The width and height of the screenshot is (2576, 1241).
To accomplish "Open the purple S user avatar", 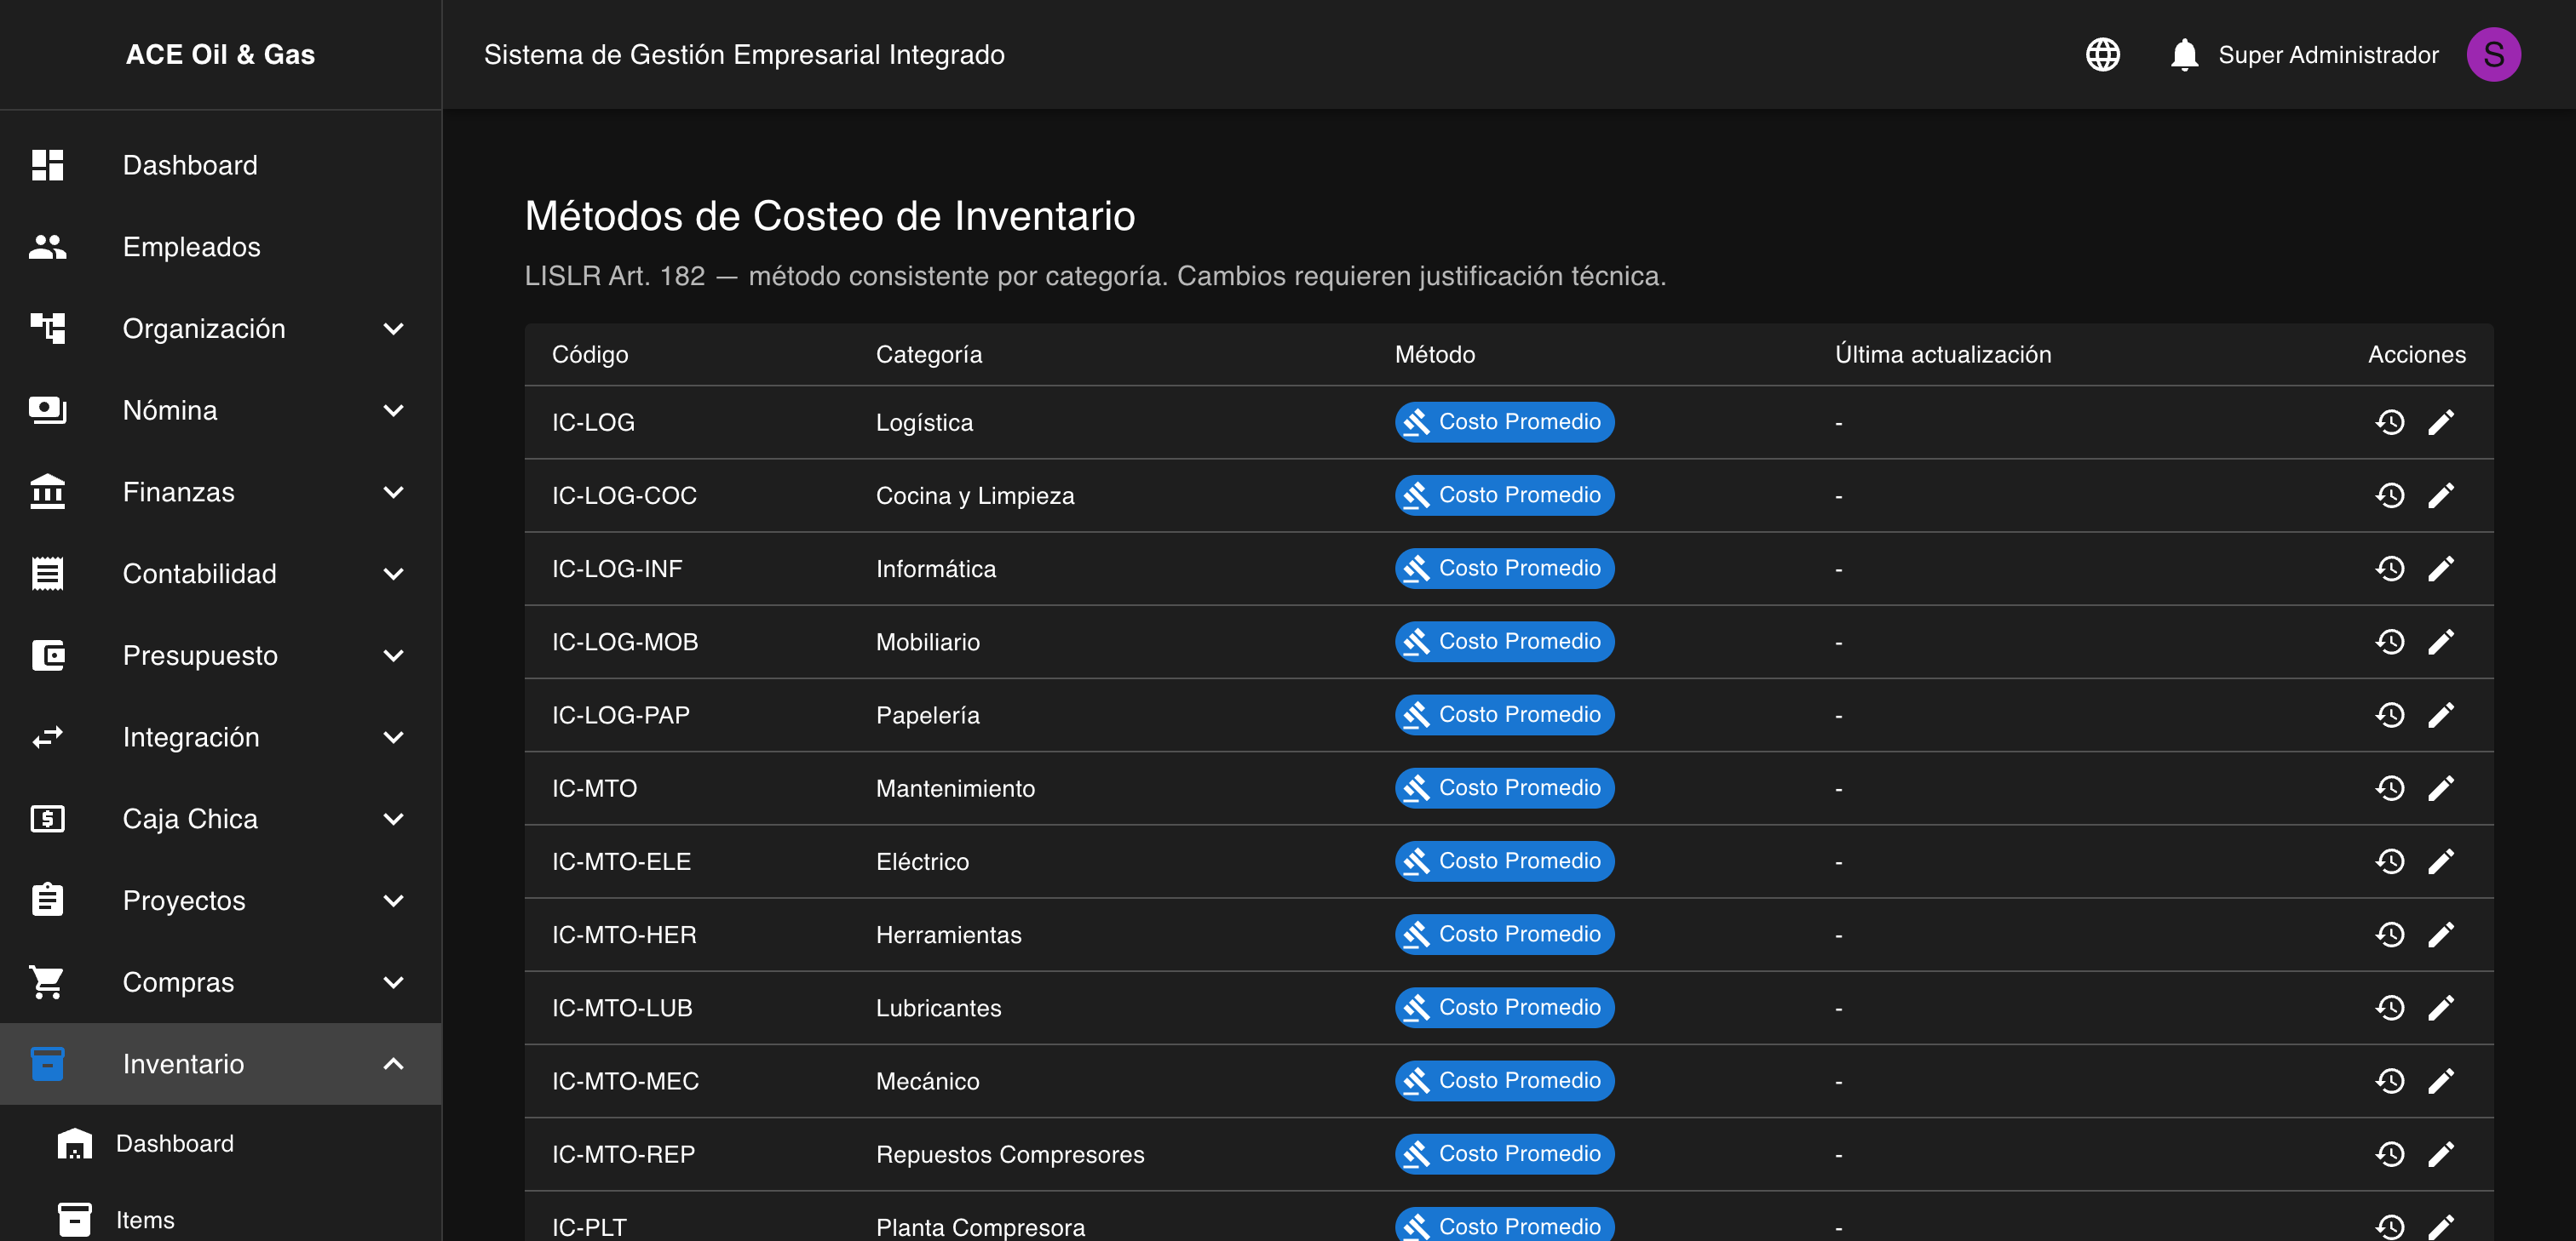I will pos(2493,54).
